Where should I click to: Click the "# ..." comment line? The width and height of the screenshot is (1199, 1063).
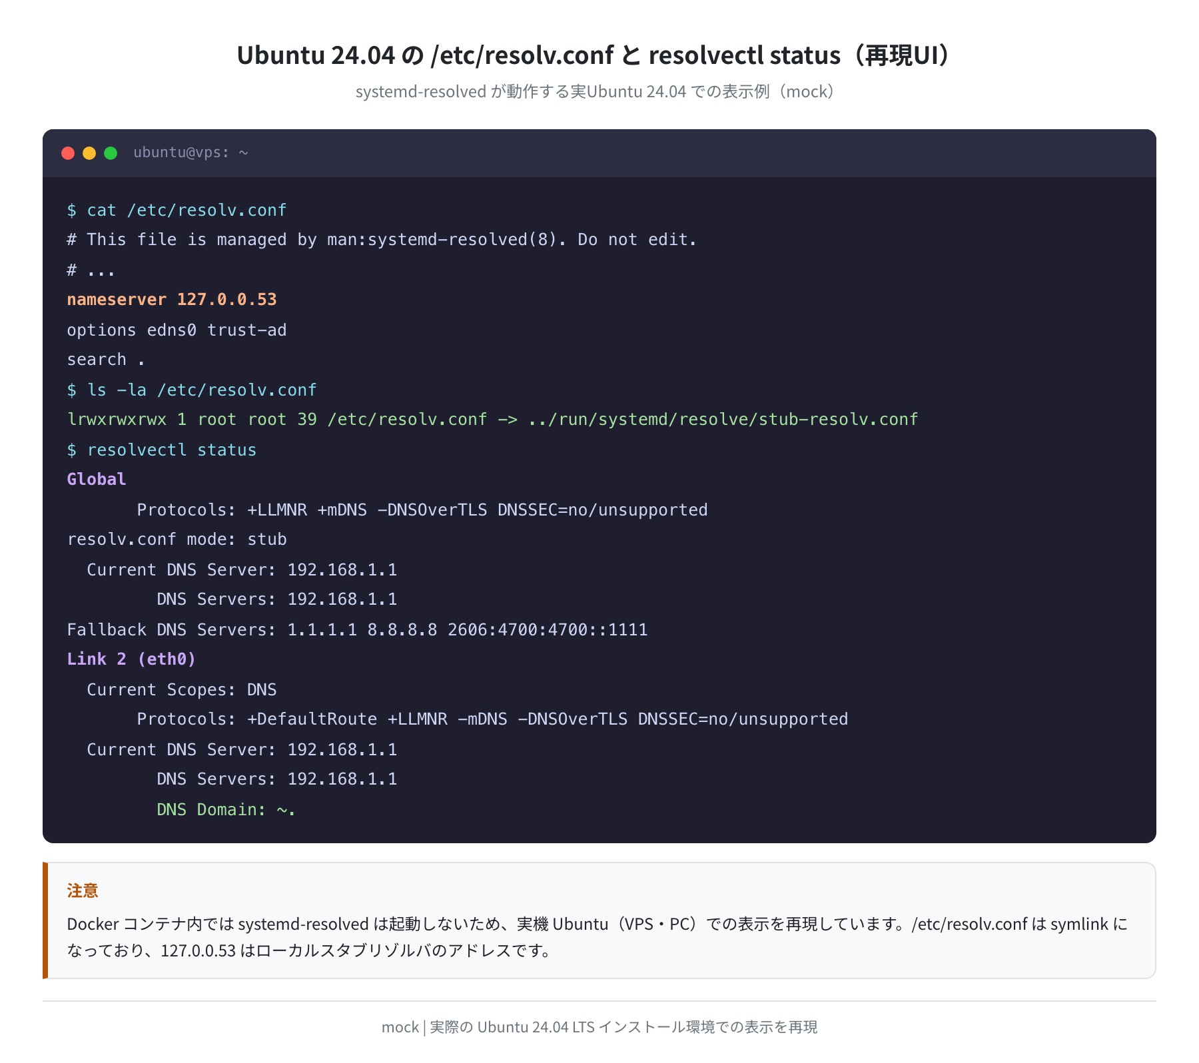coord(91,270)
